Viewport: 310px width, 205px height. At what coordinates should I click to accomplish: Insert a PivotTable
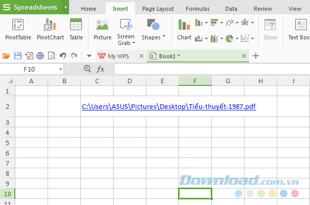tap(18, 30)
